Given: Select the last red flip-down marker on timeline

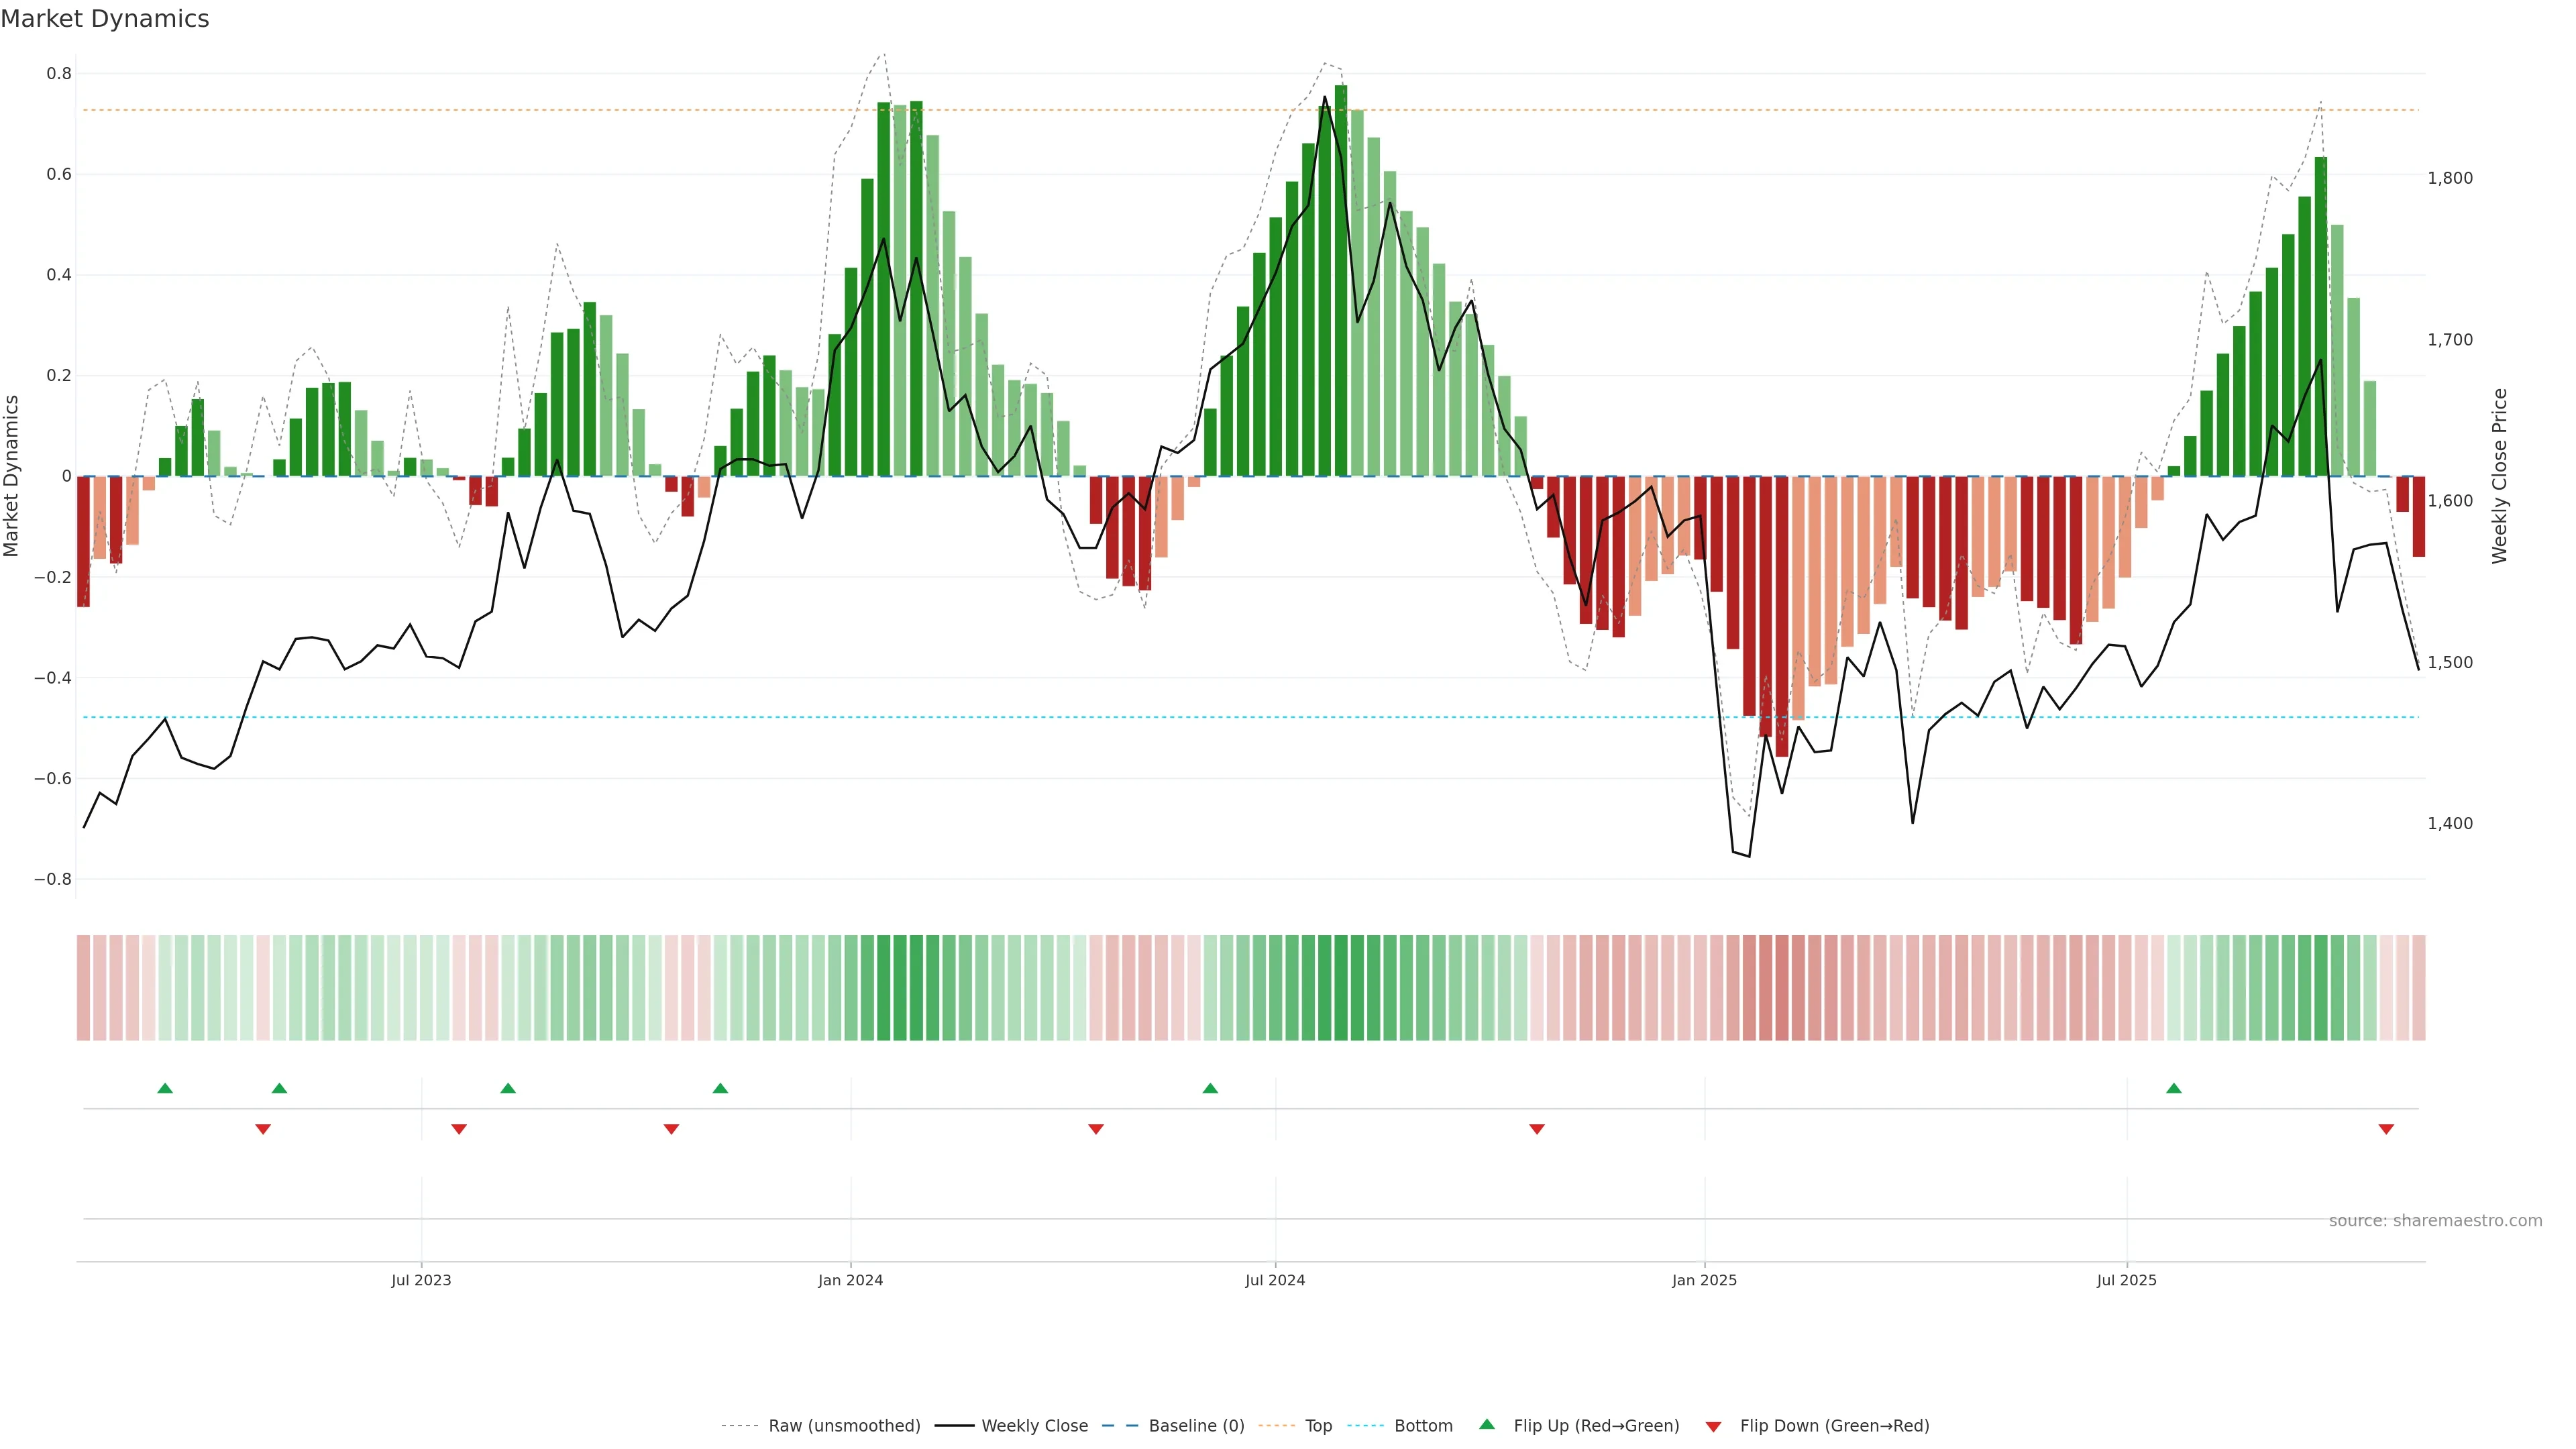Looking at the screenshot, I should coord(2386,1129).
